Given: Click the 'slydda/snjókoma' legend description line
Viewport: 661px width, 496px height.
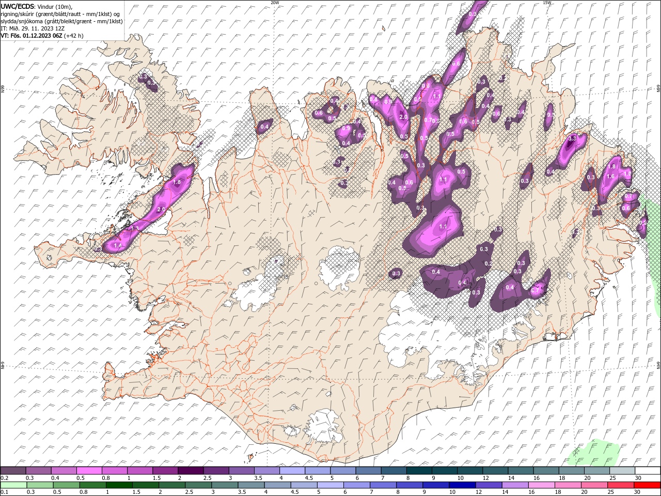Looking at the screenshot, I should click(x=61, y=21).
